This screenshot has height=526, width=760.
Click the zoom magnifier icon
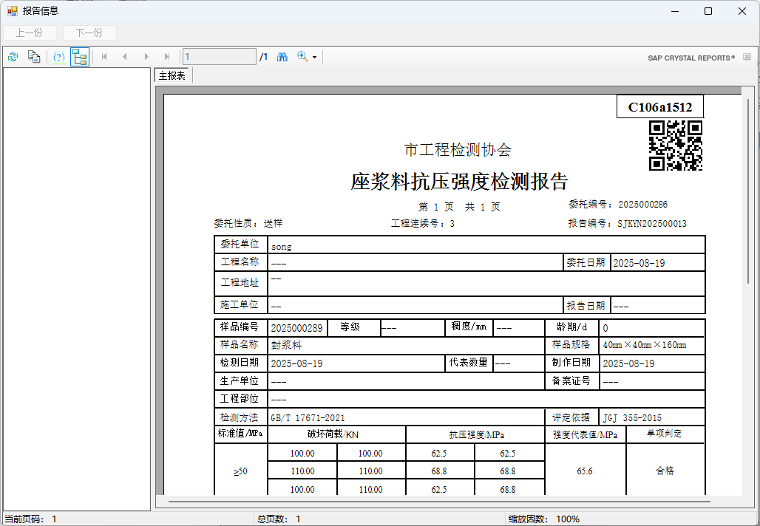[x=302, y=57]
